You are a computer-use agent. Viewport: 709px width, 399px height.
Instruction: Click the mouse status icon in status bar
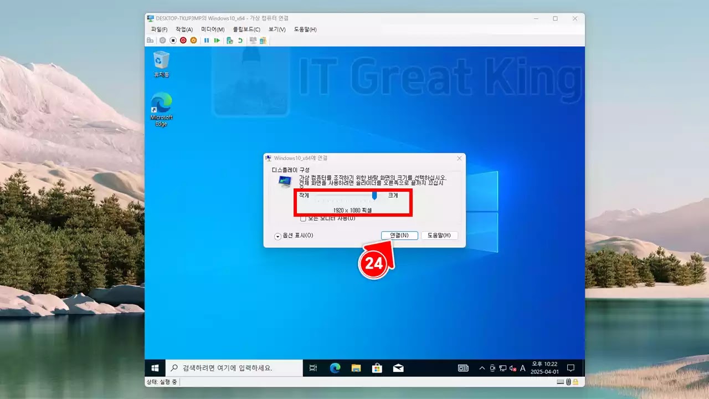(569, 382)
